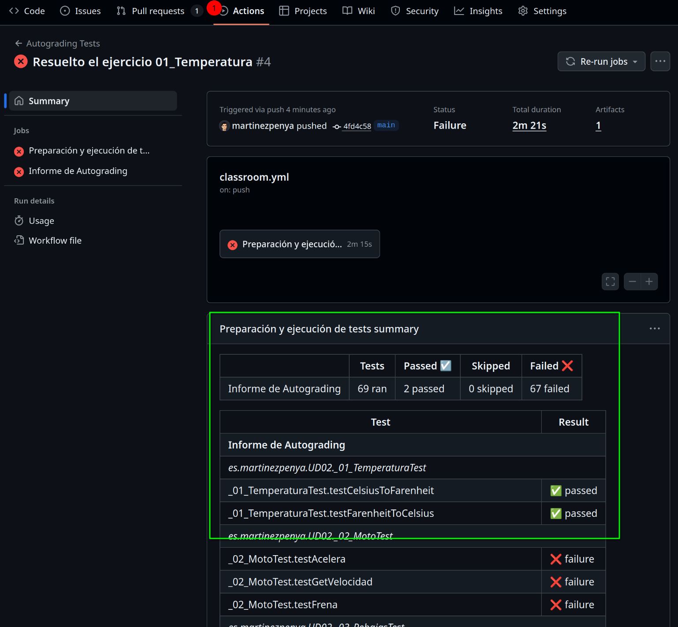Click the home icon next to Summary

pyautogui.click(x=19, y=100)
